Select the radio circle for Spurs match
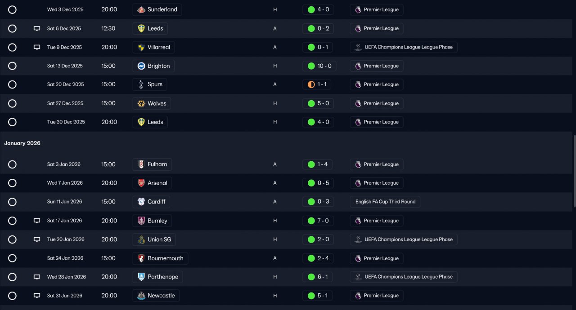Image resolution: width=576 pixels, height=310 pixels. click(12, 84)
